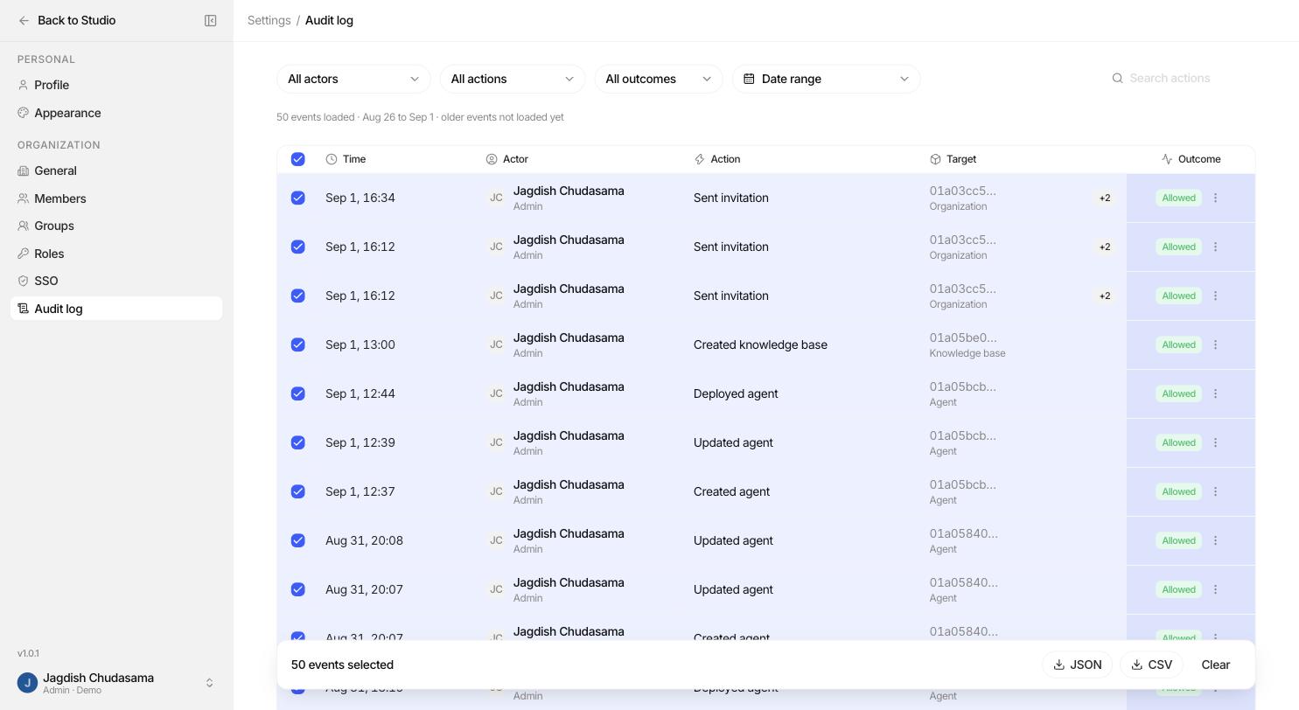Click the Aug 31, 20:08 time cell
Viewport: 1299px width, 710px height.
[364, 540]
